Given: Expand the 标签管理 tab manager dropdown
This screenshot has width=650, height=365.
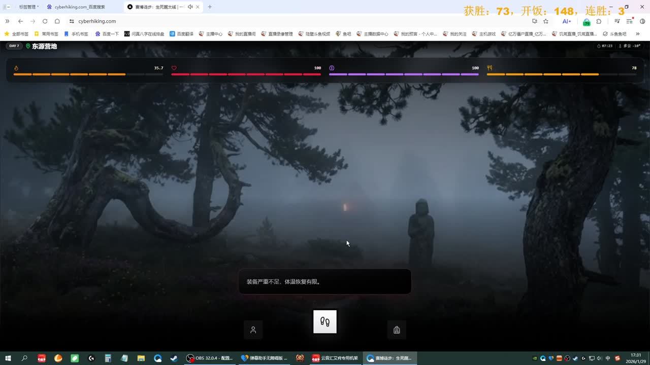Looking at the screenshot, I should [x=29, y=7].
